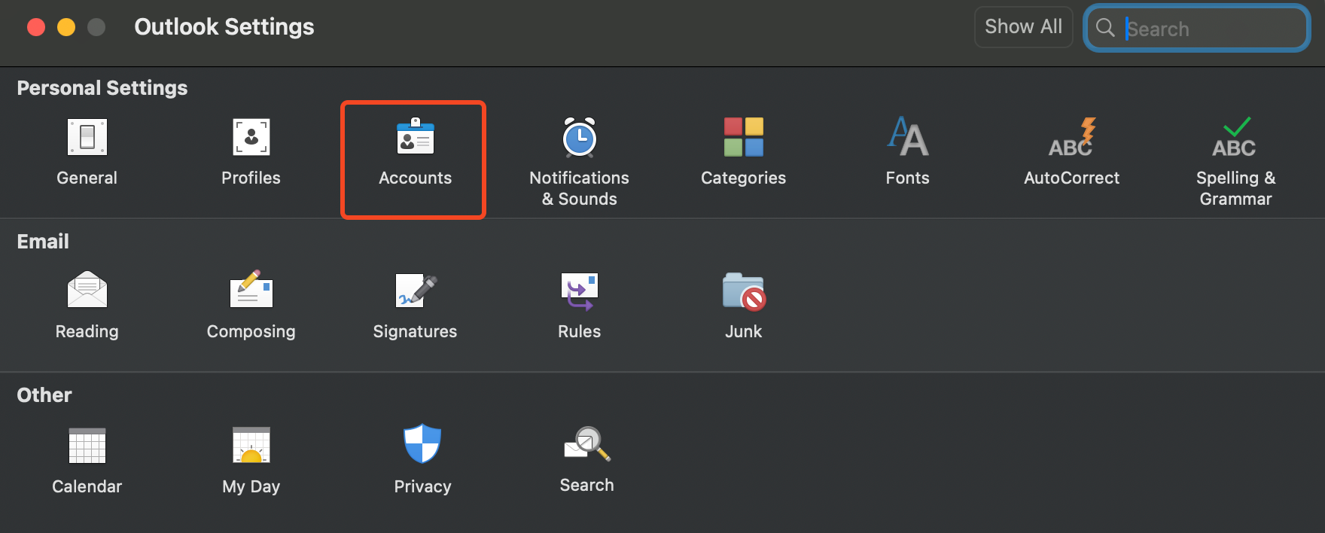
Task: Open the Fonts settings
Action: pyautogui.click(x=907, y=151)
